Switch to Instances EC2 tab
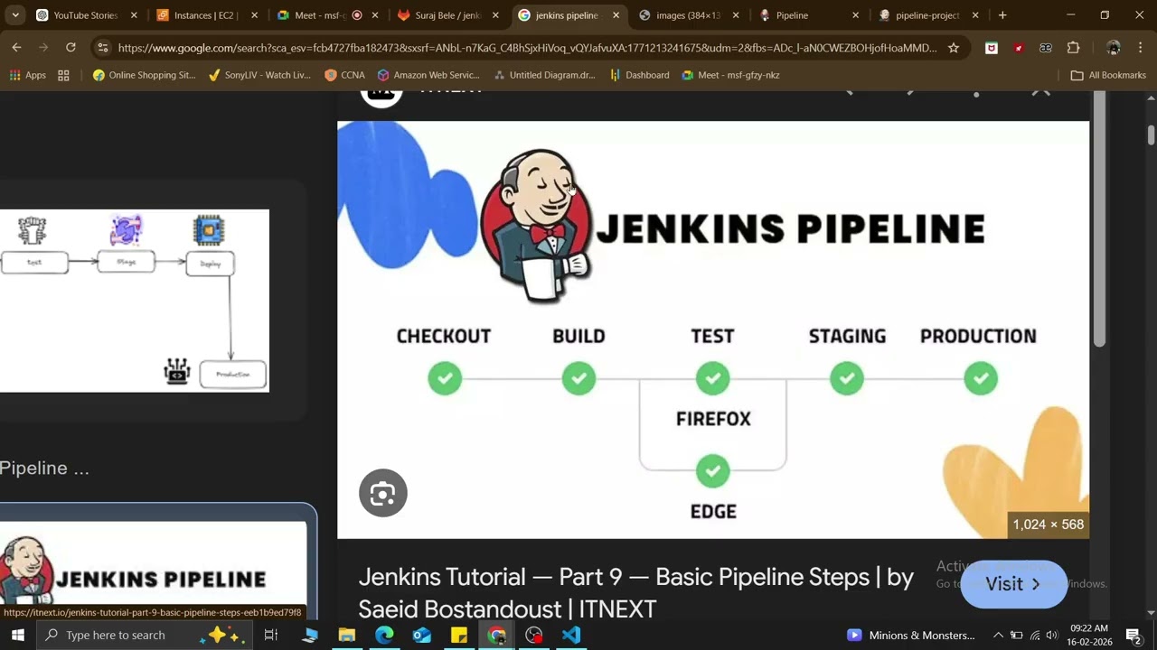 [206, 15]
